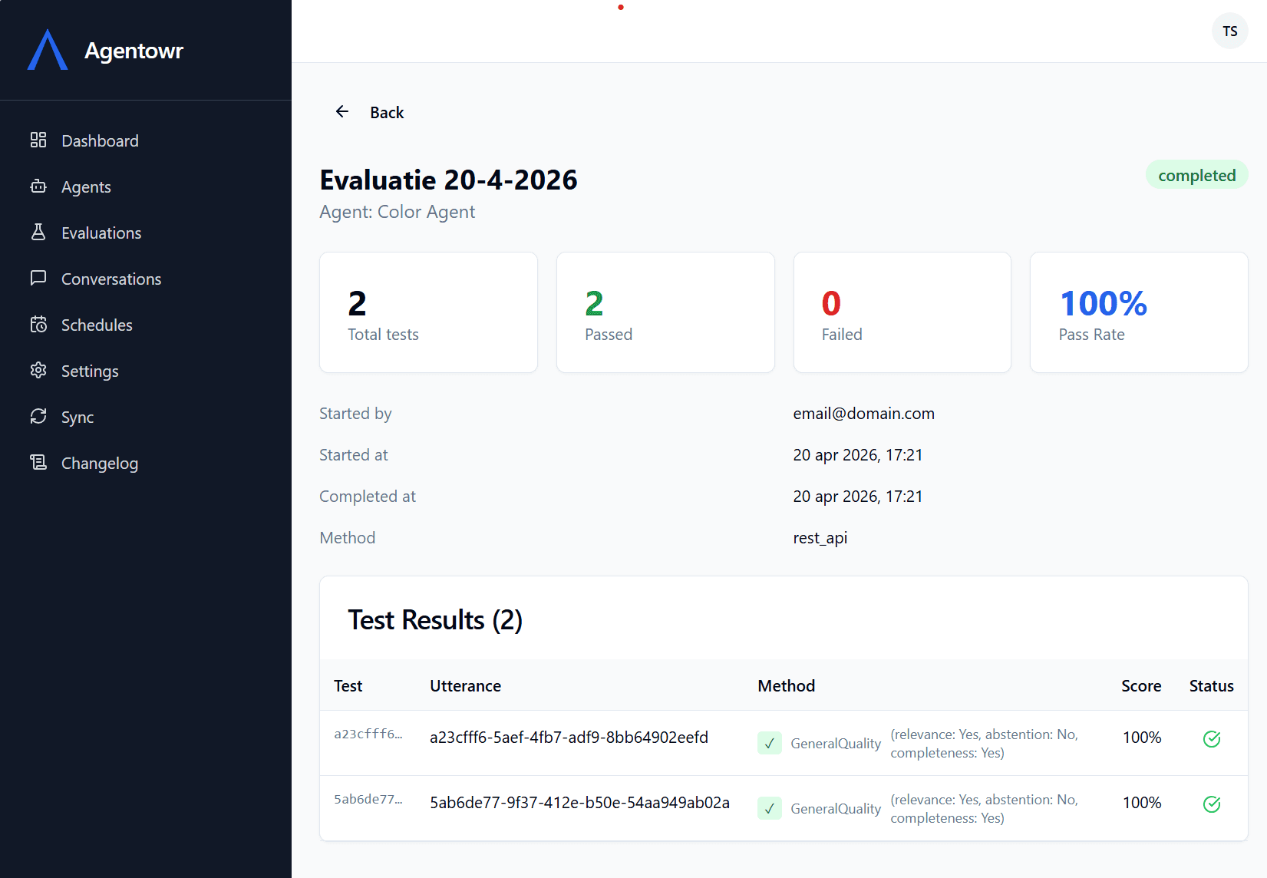
Task: Click the Test Results (2) heading
Action: tap(435, 620)
